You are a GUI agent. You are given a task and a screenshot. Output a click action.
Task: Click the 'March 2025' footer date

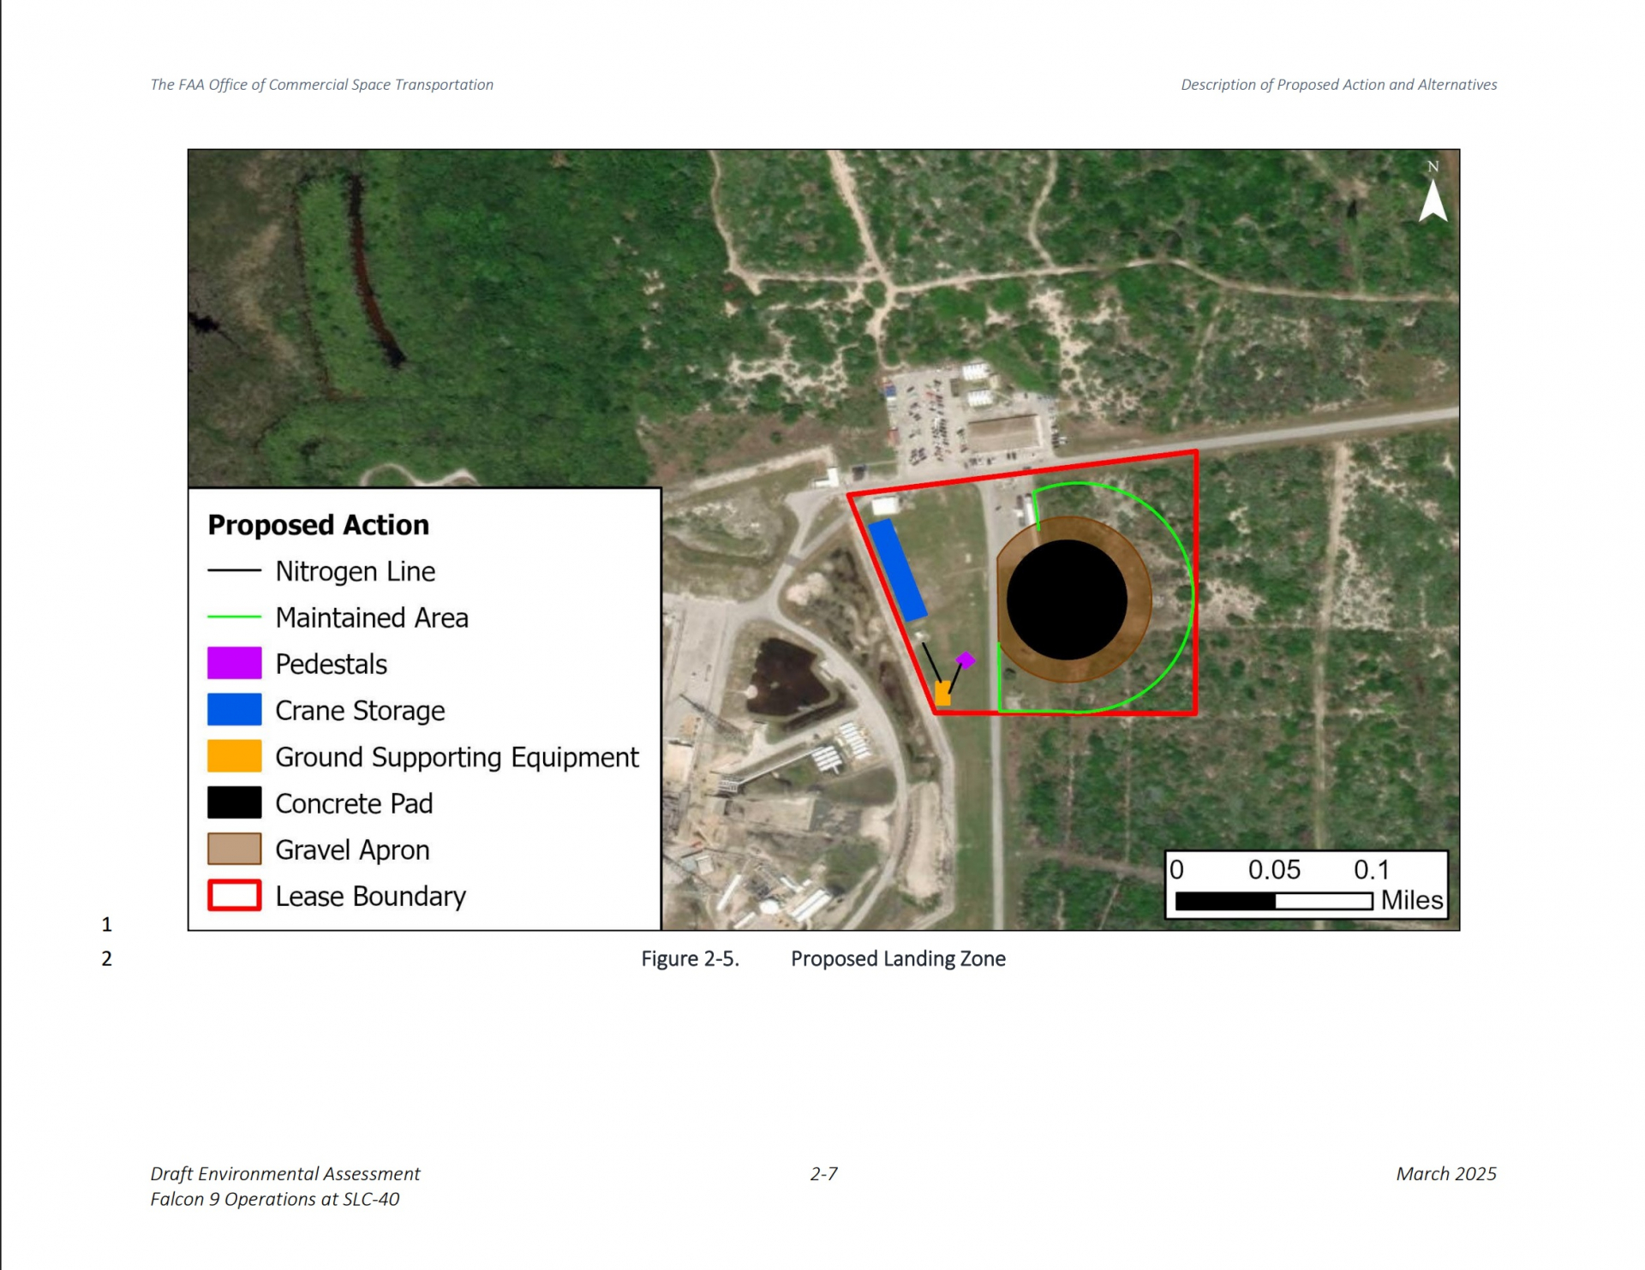coord(1446,1173)
